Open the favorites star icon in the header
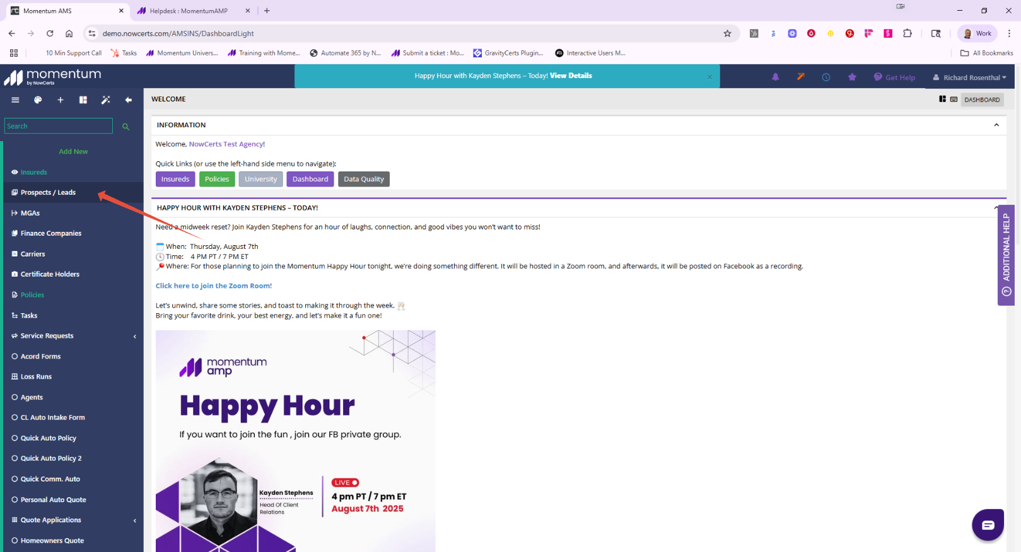Image resolution: width=1021 pixels, height=552 pixels. [852, 77]
